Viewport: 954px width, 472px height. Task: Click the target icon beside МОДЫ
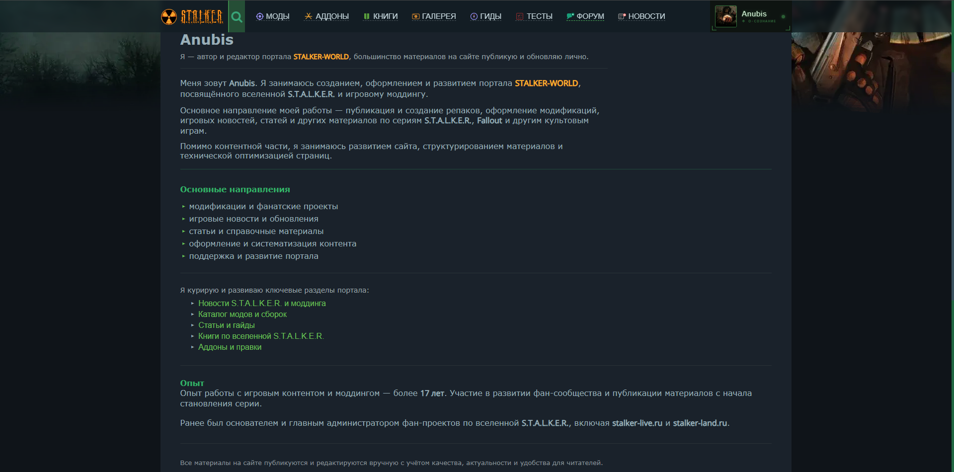[259, 16]
